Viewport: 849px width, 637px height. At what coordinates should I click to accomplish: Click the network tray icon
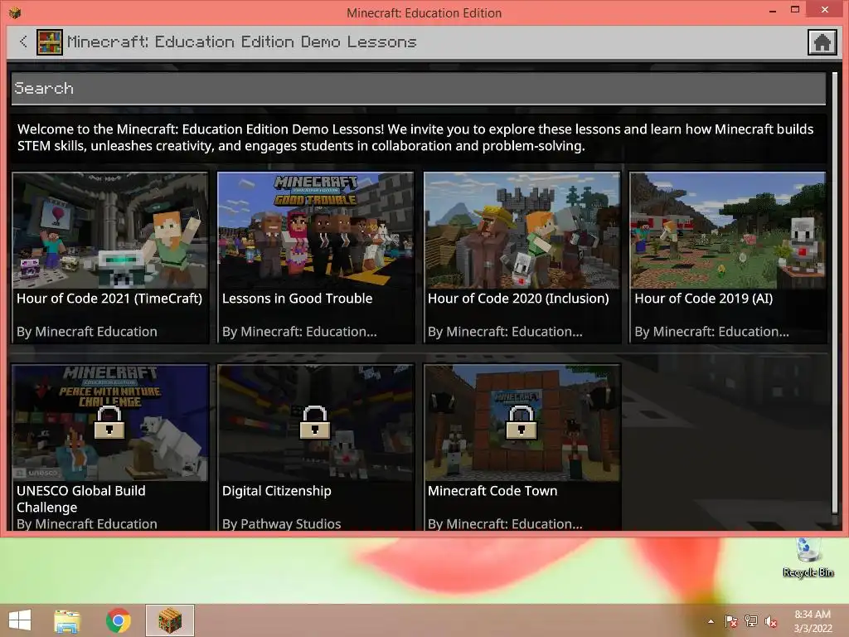tap(750, 621)
